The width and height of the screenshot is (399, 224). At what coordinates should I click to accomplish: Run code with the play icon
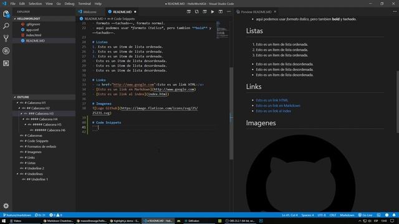(213, 12)
